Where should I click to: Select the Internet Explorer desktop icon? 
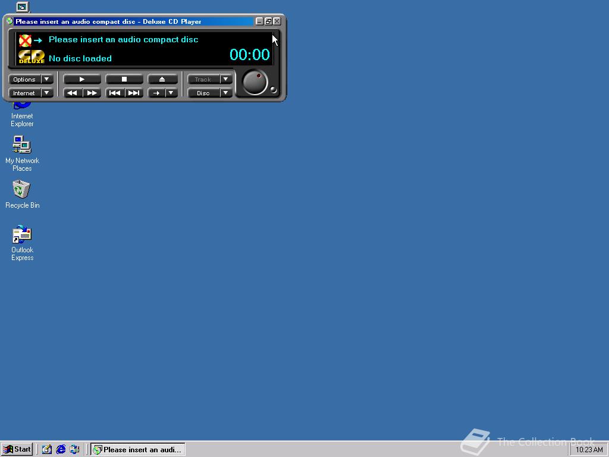click(22, 115)
